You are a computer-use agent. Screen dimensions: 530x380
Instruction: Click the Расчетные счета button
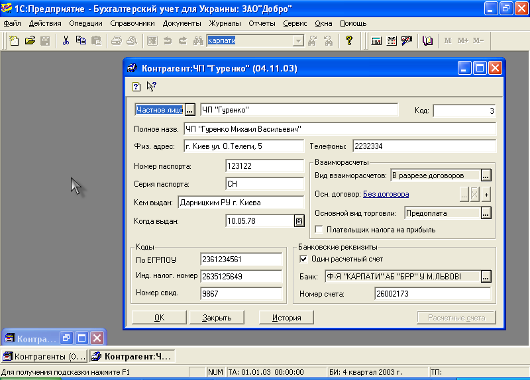(x=456, y=318)
